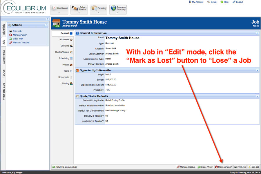The height and width of the screenshot is (174, 261).
Task: Open the ToDos vertical tab
Action: (x=3, y=74)
